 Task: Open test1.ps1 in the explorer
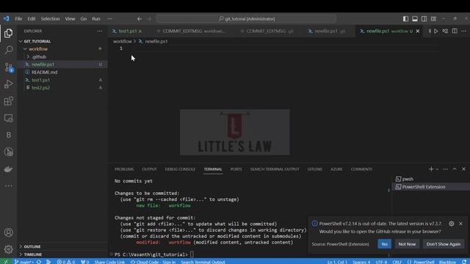click(x=62, y=80)
